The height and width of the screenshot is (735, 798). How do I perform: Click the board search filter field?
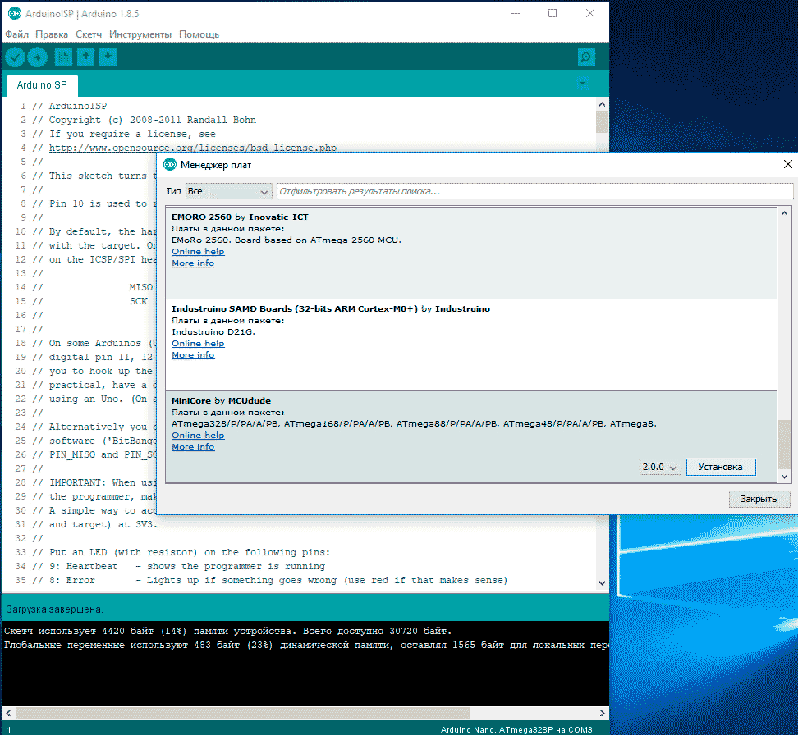click(x=534, y=191)
